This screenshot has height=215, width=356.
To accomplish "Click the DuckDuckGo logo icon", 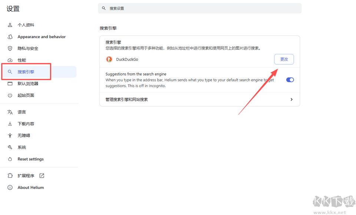I will [x=109, y=59].
